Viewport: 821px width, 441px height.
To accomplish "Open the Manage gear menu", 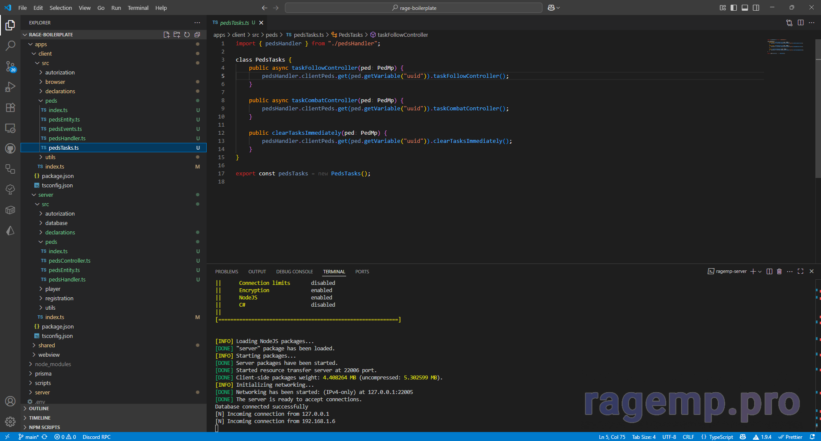I will coord(10,422).
